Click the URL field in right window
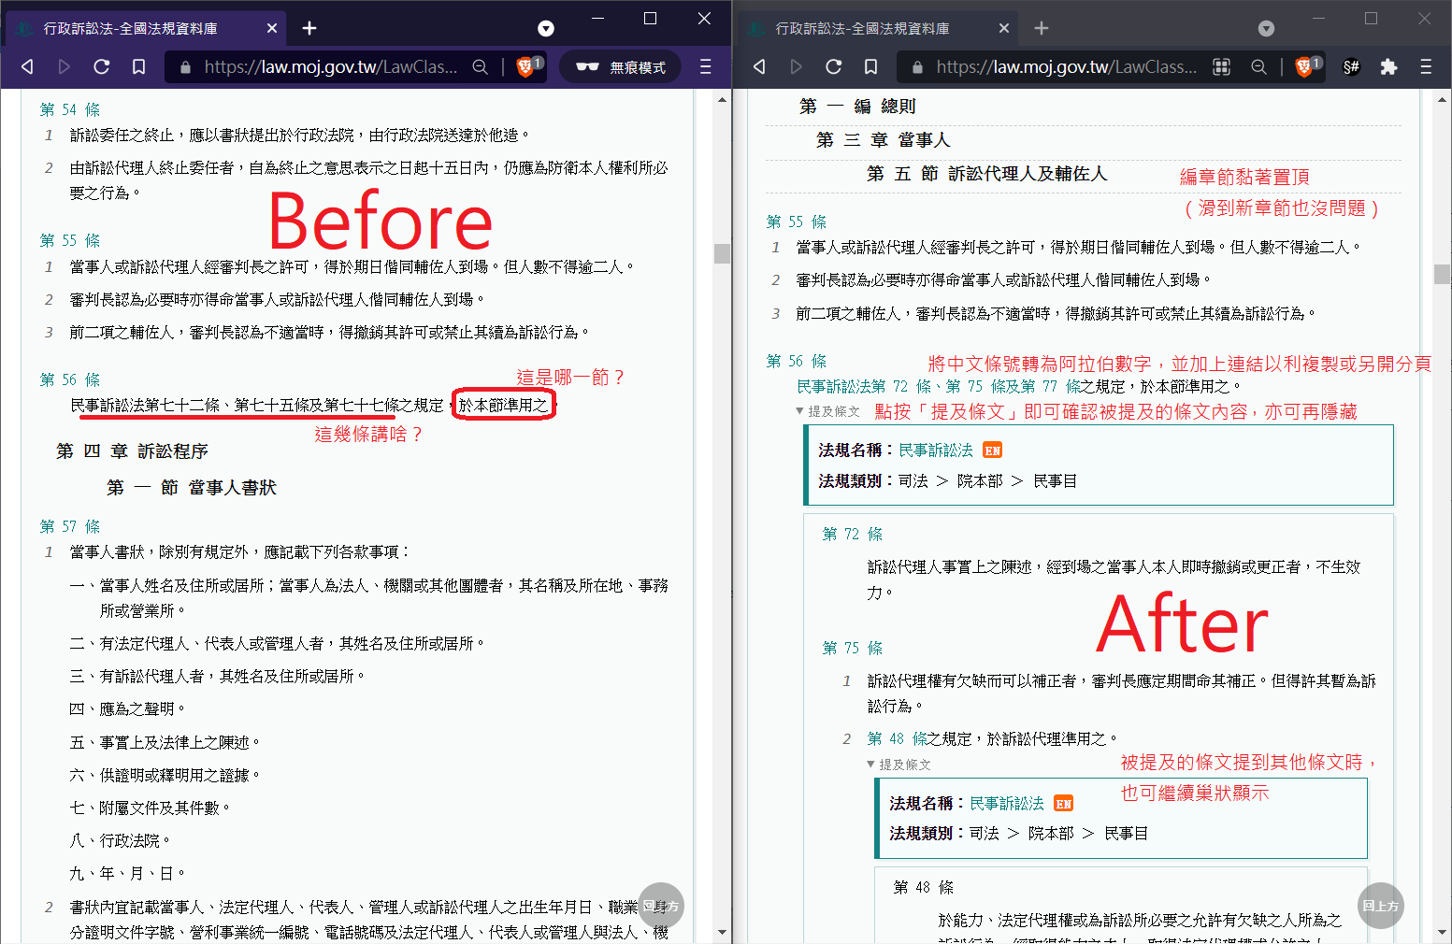This screenshot has width=1452, height=944. (1066, 67)
